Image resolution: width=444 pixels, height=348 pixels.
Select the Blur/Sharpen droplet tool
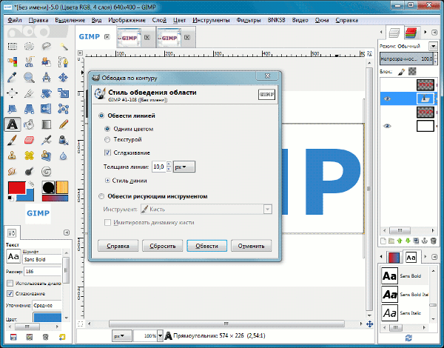pos(63,155)
